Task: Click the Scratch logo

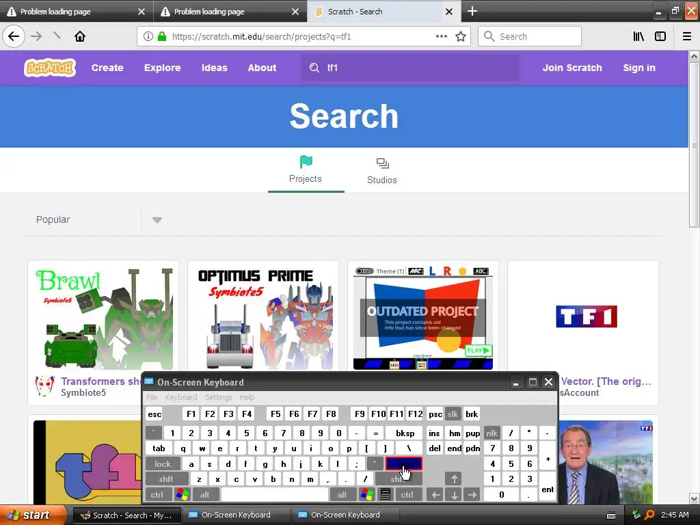Action: tap(49, 68)
